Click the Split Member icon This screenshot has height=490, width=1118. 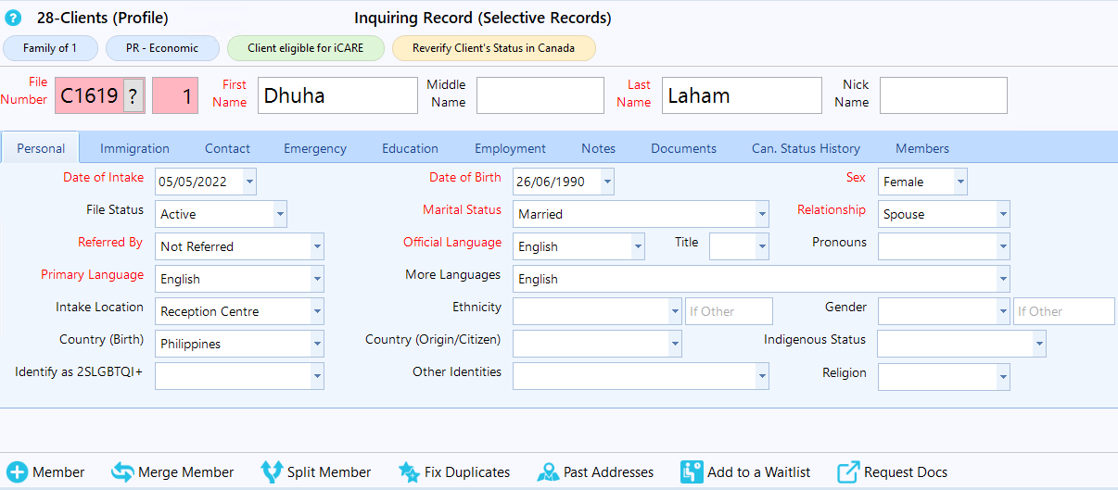coord(272,472)
